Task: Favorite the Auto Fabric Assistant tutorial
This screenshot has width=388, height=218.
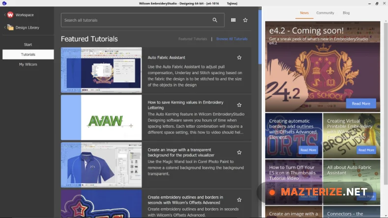Action: (239, 57)
